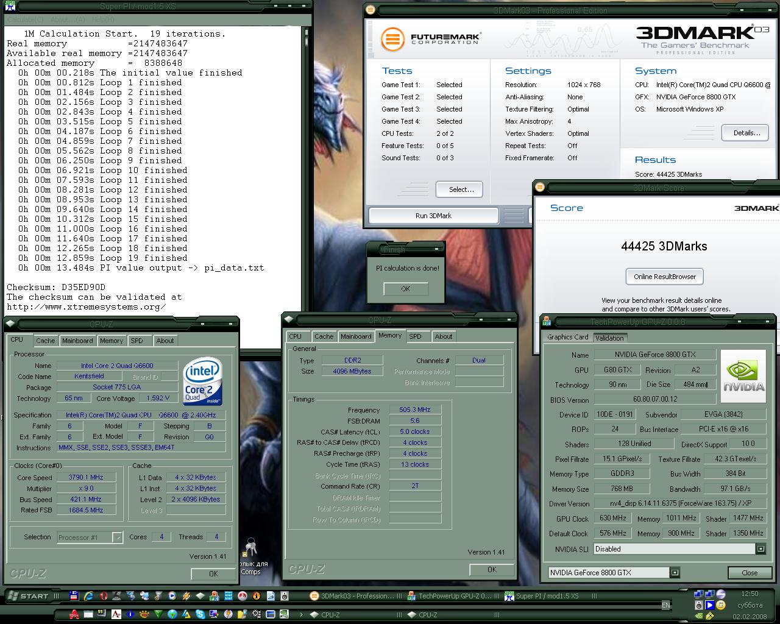Click the red circle icon in top quick launch
Image resolution: width=780 pixels, height=624 pixels.
(x=243, y=596)
